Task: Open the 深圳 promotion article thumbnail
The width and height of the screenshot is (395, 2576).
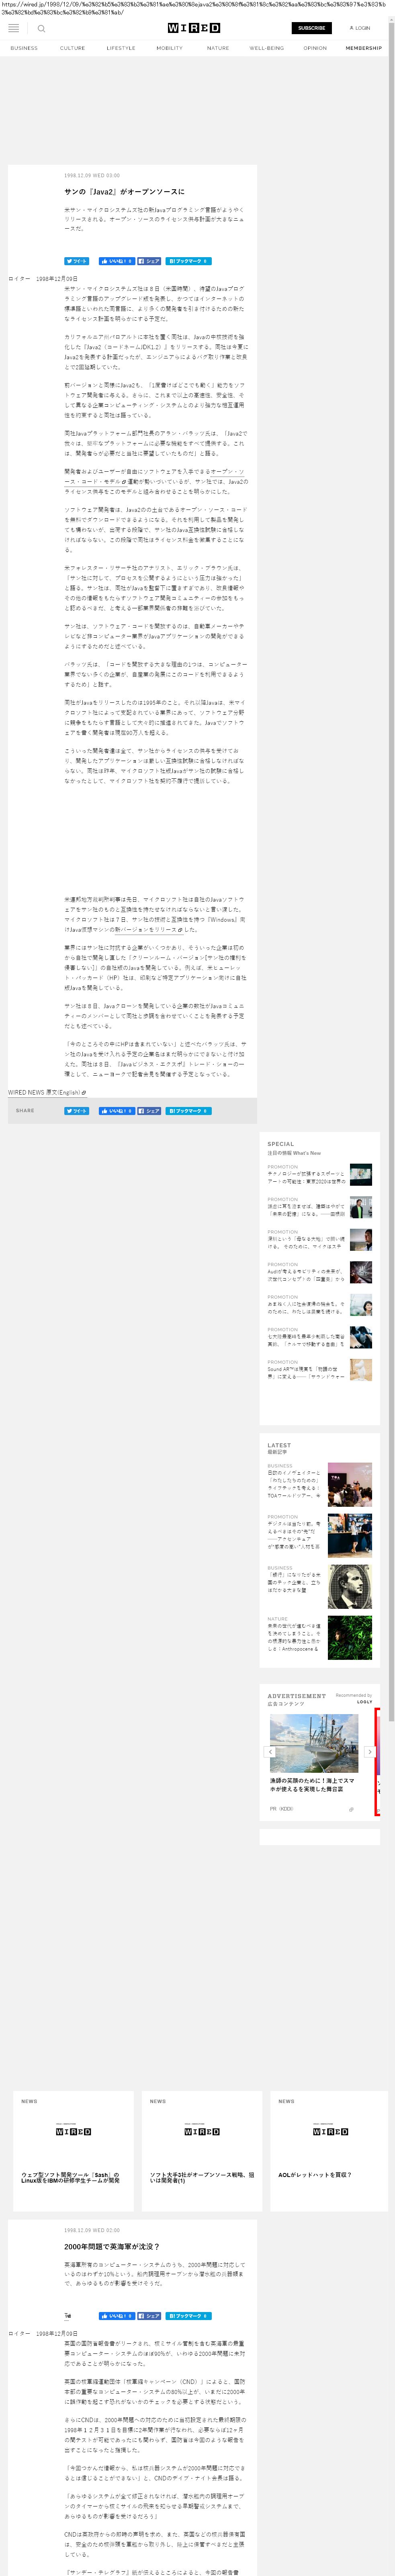Action: click(x=361, y=1240)
